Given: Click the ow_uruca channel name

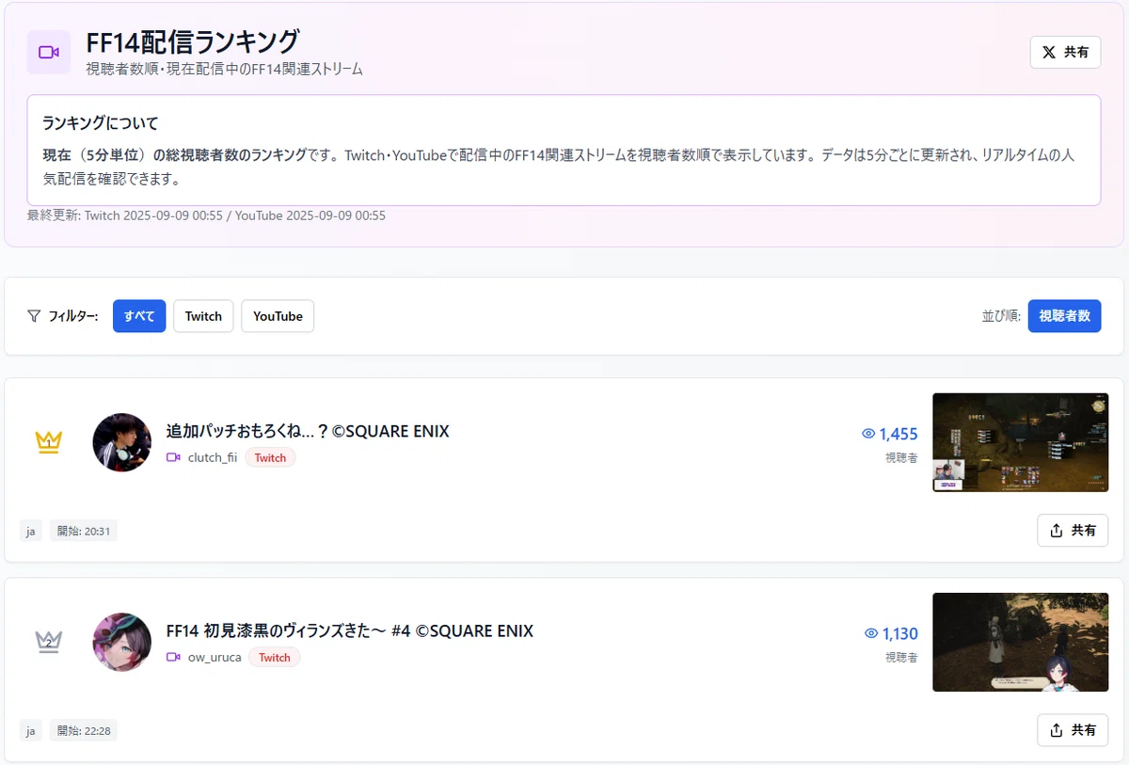Looking at the screenshot, I should 215,657.
